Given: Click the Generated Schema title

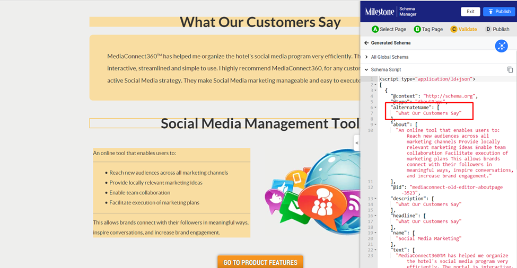Looking at the screenshot, I should tap(391, 43).
